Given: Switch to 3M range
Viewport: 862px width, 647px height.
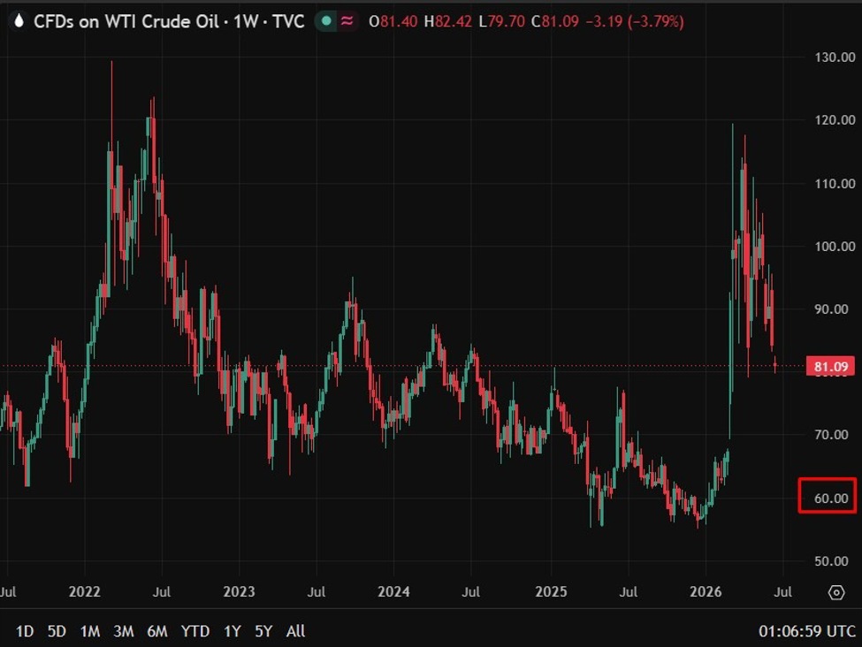Looking at the screenshot, I should [x=124, y=631].
